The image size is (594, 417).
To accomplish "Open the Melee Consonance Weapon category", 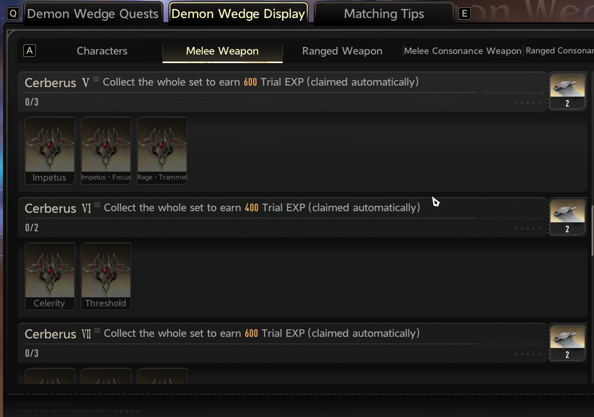I will pos(463,51).
